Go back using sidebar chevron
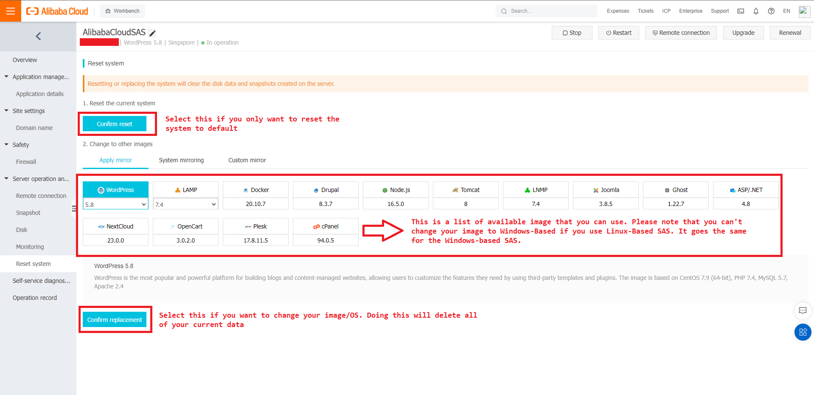The height and width of the screenshot is (395, 814). (38, 37)
